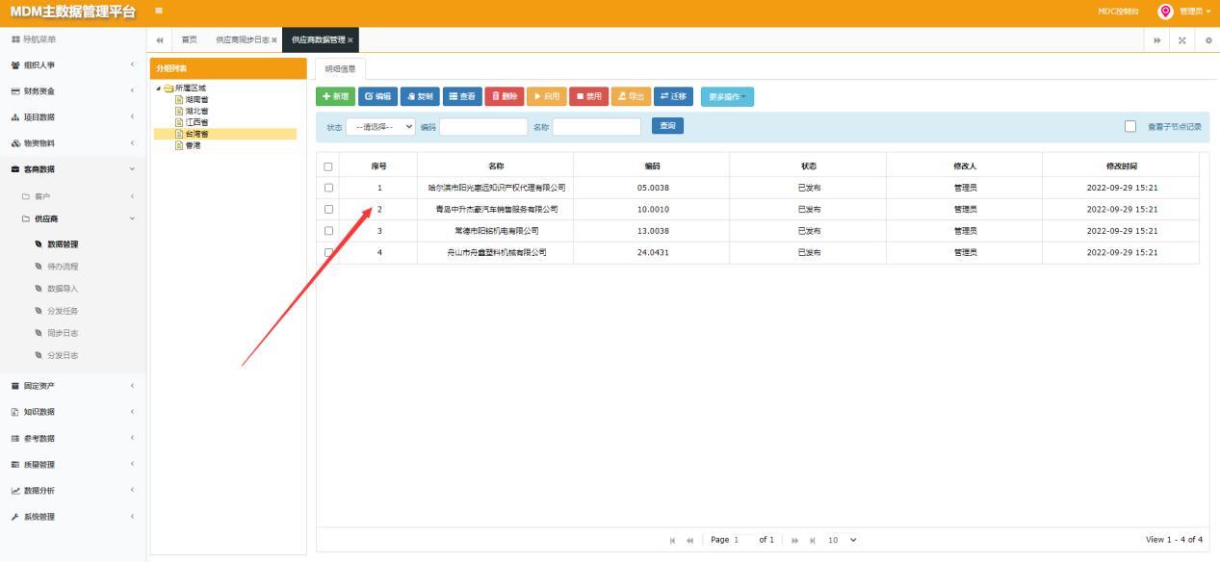The width and height of the screenshot is (1220, 562).
Task: Toggle the select-all checkbox in table header
Action: tap(328, 166)
